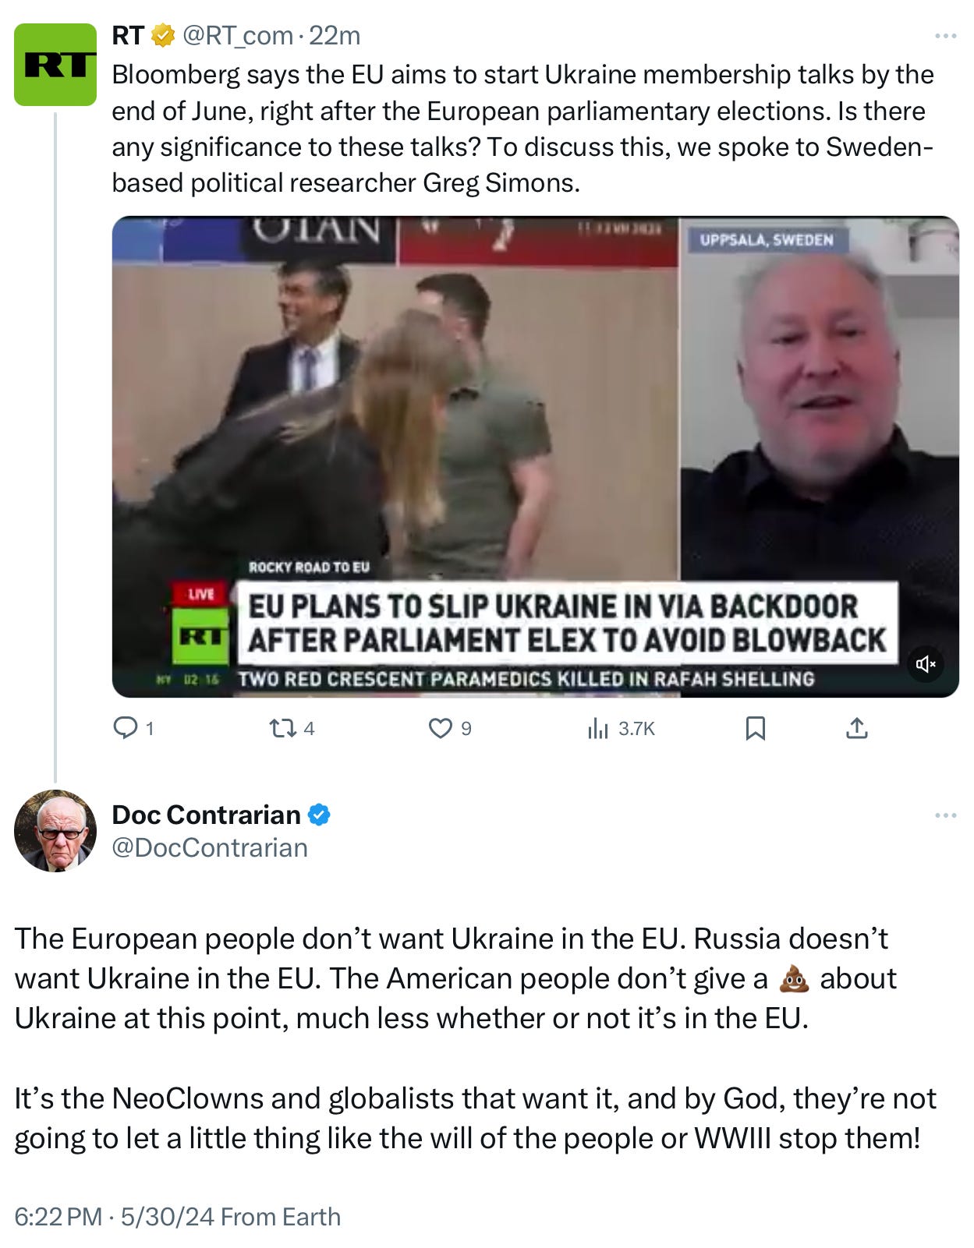
Task: Click the RT display name at top
Action: pyautogui.click(x=128, y=35)
